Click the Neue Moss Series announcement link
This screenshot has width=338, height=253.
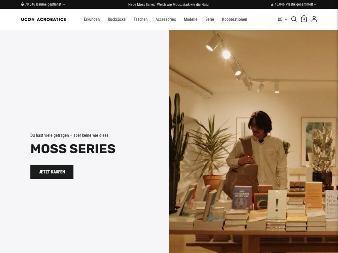(x=169, y=4)
